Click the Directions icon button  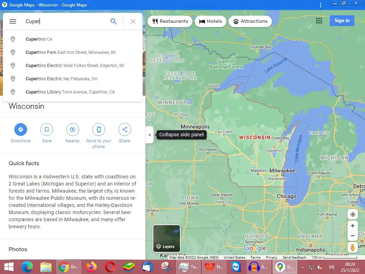[21, 130]
